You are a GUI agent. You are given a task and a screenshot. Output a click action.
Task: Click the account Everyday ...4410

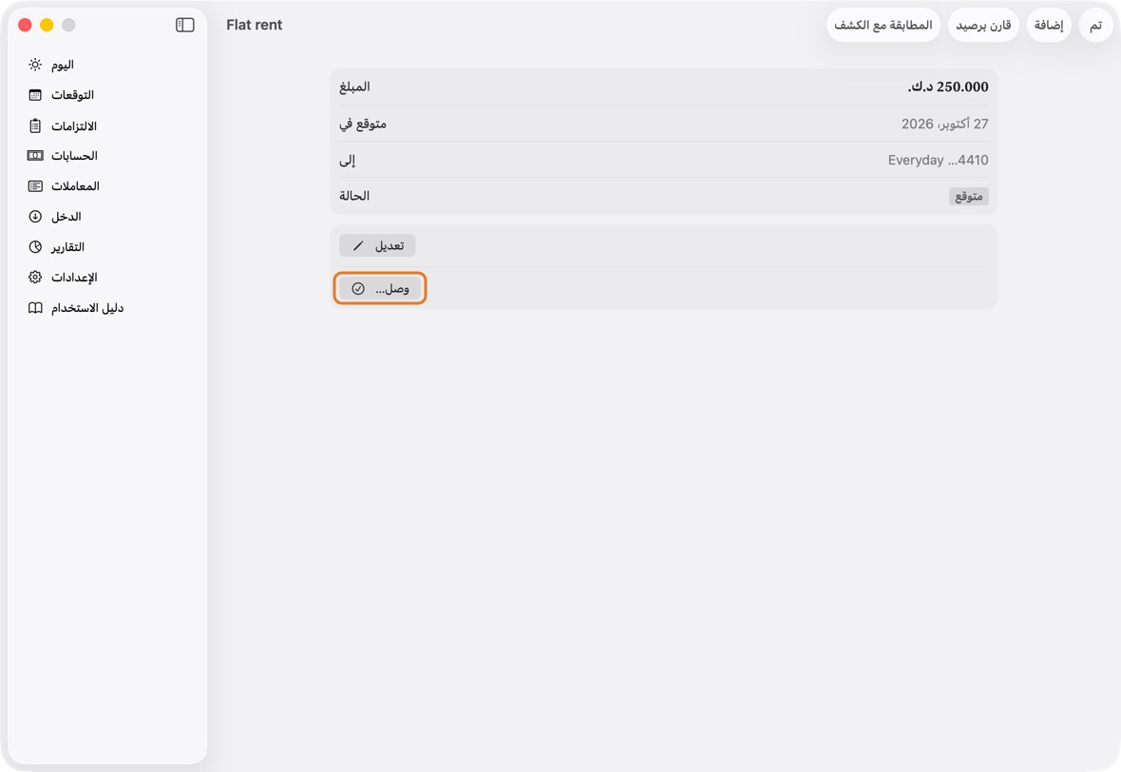938,161
